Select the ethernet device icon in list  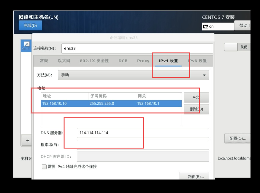click(27, 46)
